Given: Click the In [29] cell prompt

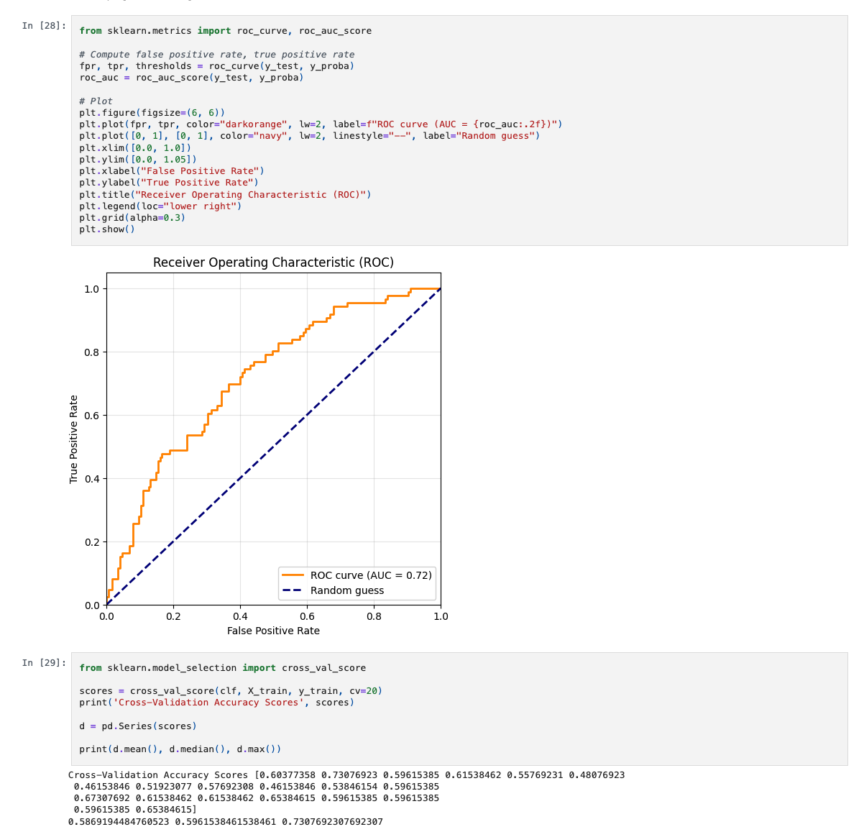Looking at the screenshot, I should coord(44,663).
